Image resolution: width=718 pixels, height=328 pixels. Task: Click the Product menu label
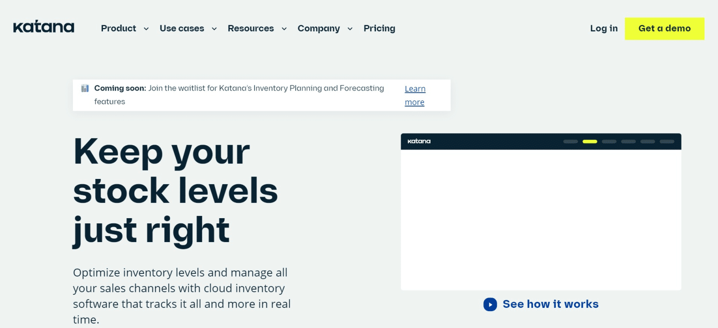coord(118,29)
